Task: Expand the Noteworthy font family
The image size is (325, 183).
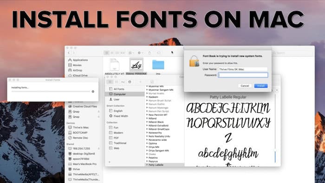Action: click(x=147, y=133)
